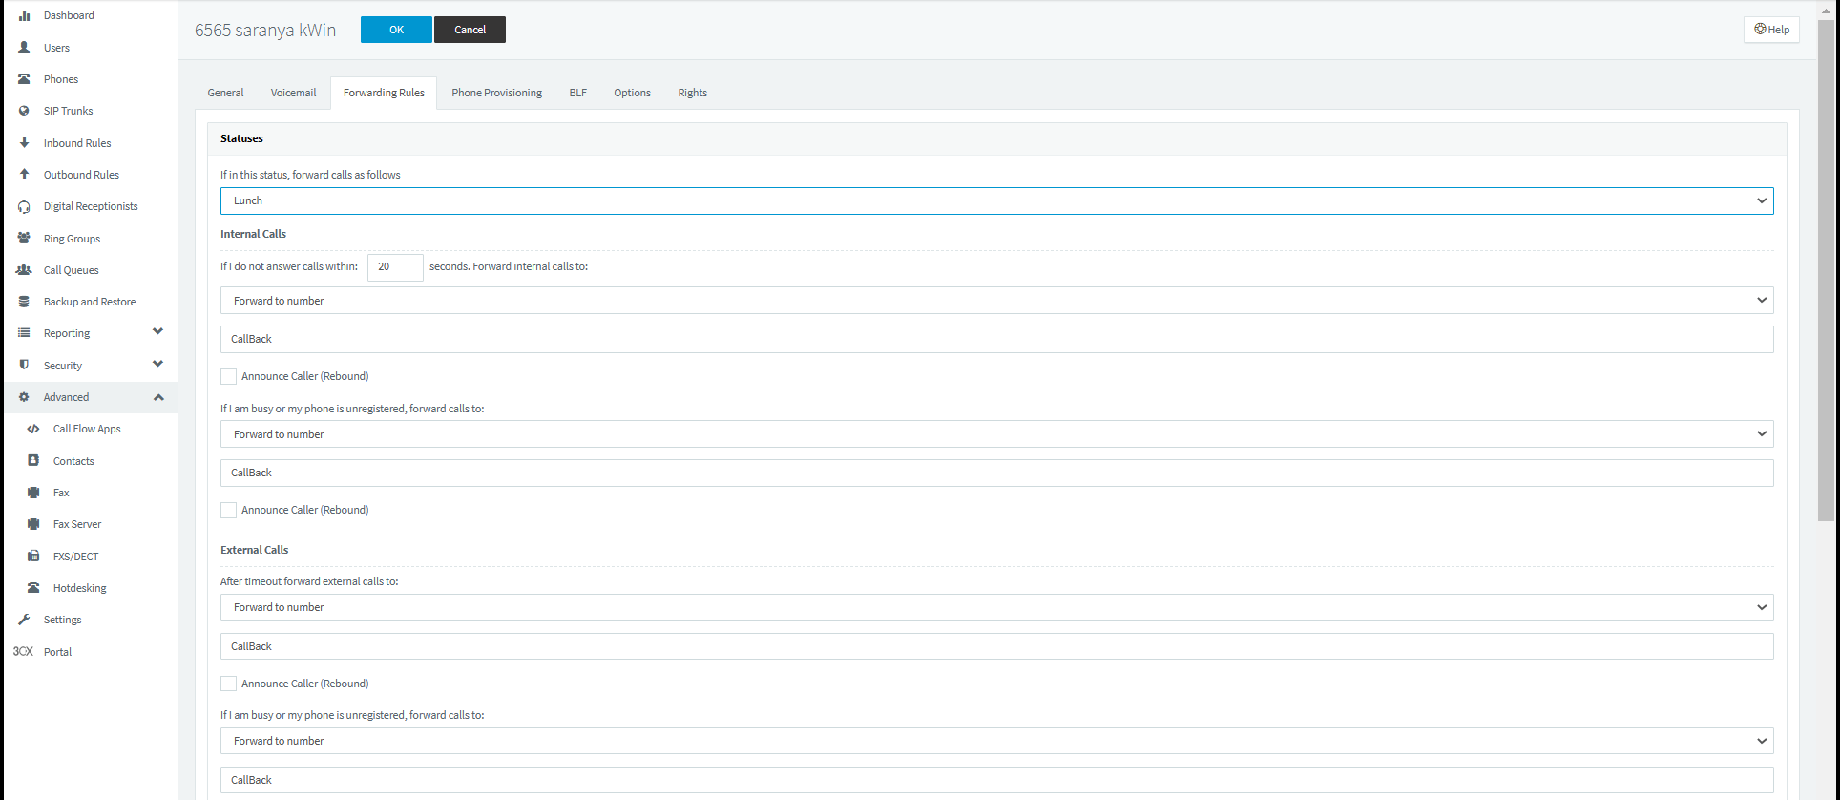1840x800 pixels.
Task: Open Users in the sidebar
Action: (56, 48)
